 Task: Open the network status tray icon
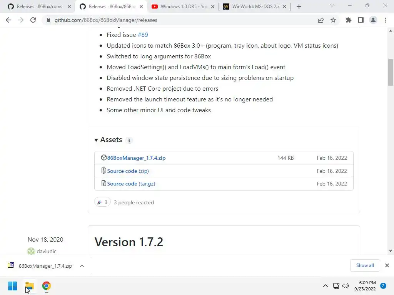tap(336, 286)
